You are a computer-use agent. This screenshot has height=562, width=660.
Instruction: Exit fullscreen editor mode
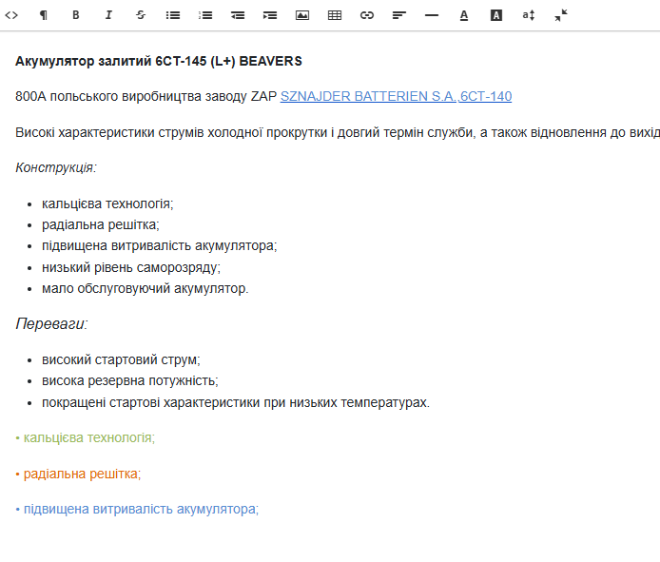tap(561, 15)
